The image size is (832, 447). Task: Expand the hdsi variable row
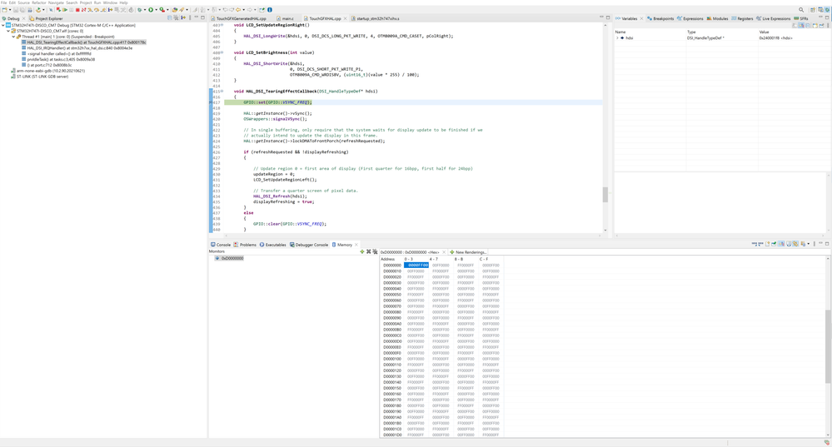(x=617, y=37)
